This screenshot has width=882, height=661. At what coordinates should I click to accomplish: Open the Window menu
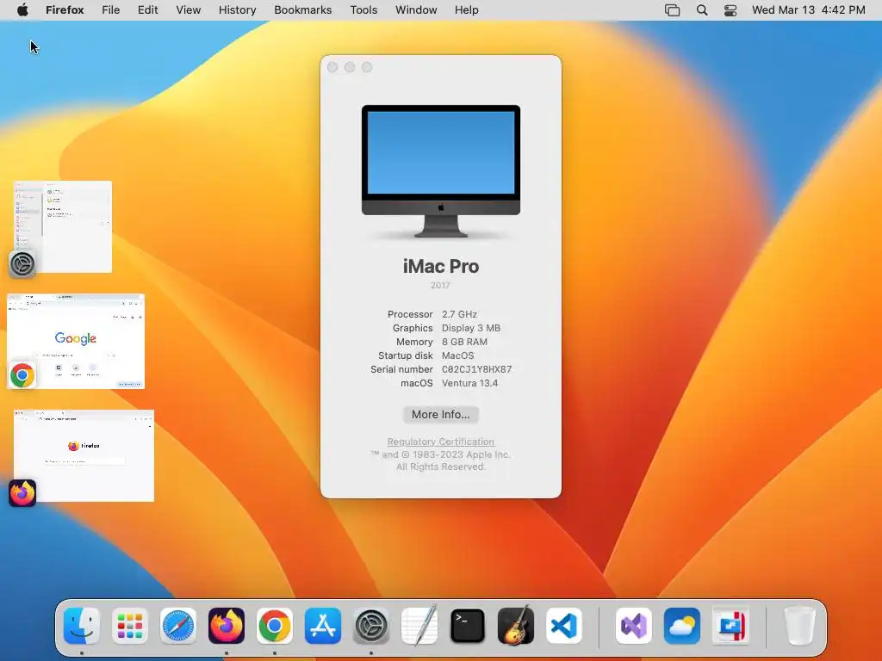416,10
